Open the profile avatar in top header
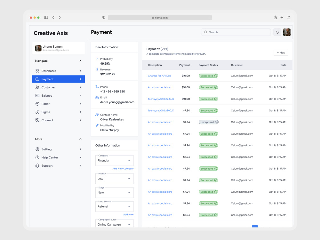Image resolution: width=320 pixels, height=240 pixels. pyautogui.click(x=287, y=32)
